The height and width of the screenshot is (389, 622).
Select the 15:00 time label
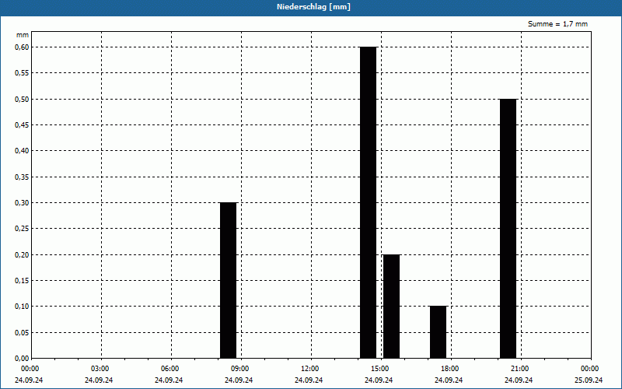(379, 369)
